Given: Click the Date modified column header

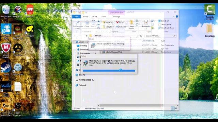Looking at the screenshot, I should click(147, 41).
